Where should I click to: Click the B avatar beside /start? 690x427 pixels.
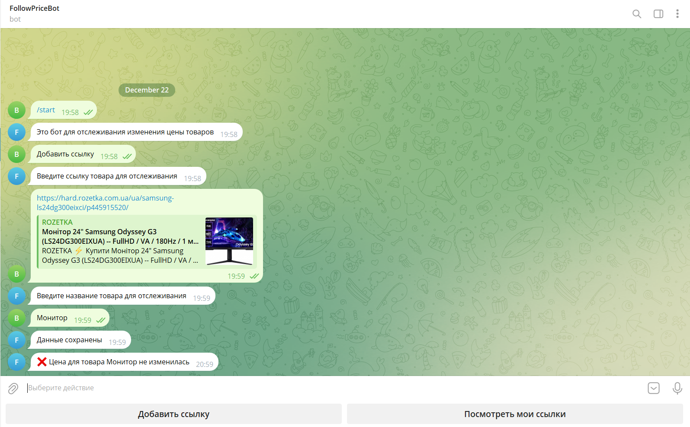point(17,110)
